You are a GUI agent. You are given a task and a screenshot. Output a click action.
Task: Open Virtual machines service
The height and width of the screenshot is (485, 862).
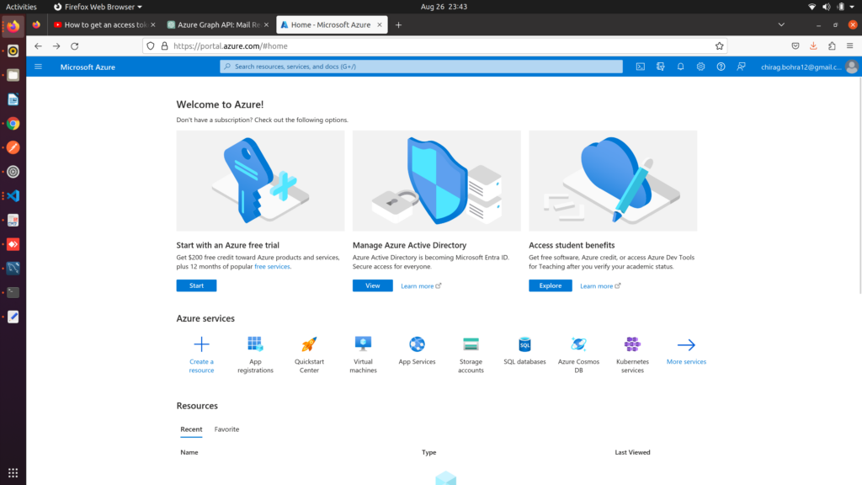tap(363, 354)
